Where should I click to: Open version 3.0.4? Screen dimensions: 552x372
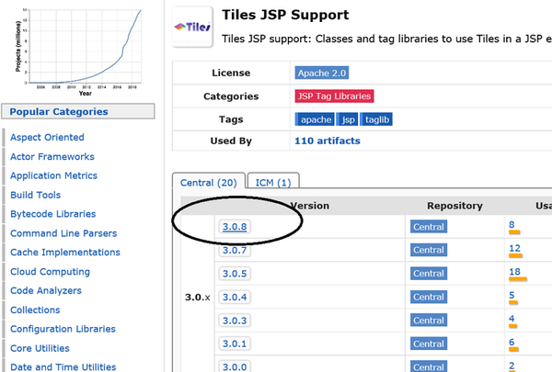[235, 297]
